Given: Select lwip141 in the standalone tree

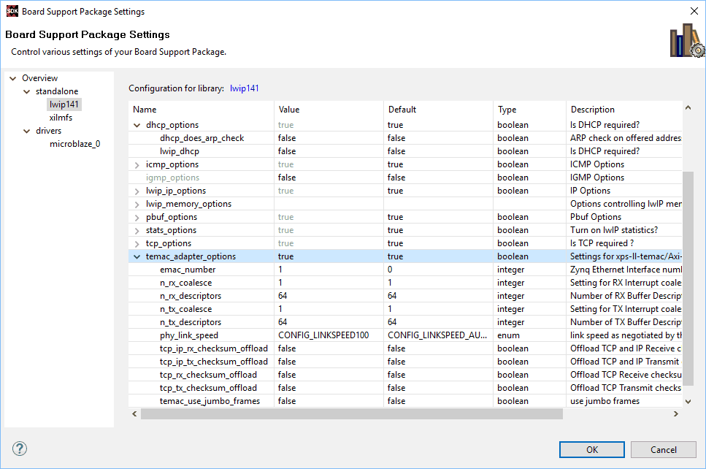Looking at the screenshot, I should pyautogui.click(x=64, y=104).
